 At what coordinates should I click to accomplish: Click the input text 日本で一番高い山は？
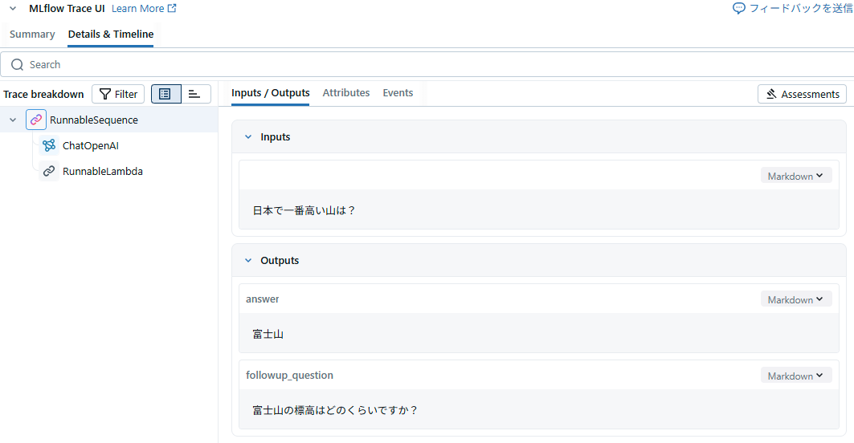coord(304,210)
